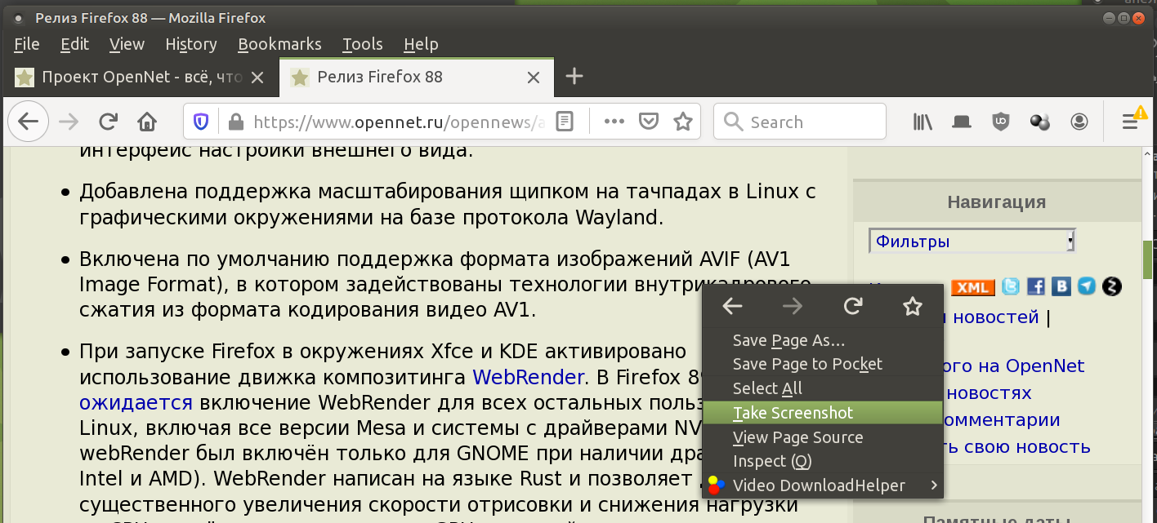Close the Проект OpenNet tab
Screen dimensions: 1157x523
point(257,78)
